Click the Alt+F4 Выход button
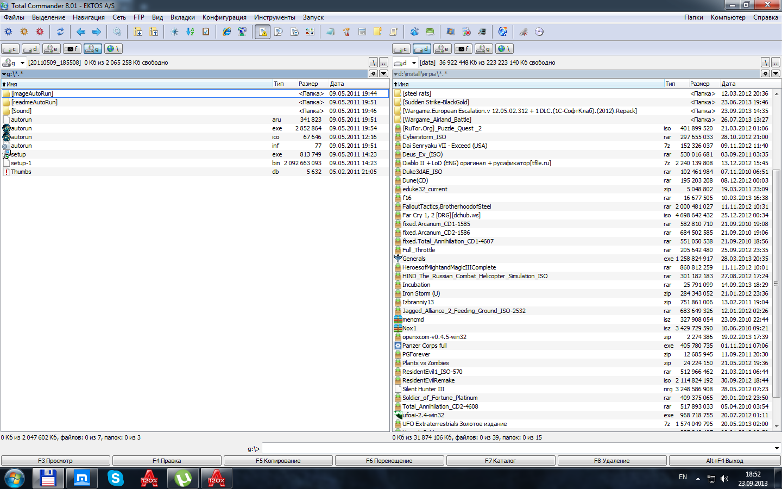 [x=724, y=461]
